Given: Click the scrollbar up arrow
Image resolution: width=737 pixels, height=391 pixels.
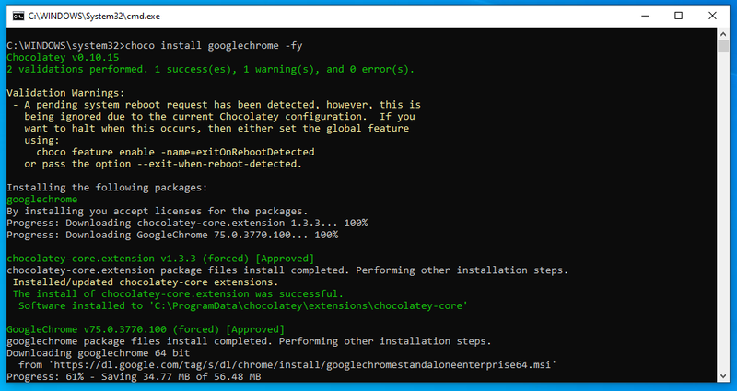Looking at the screenshot, I should point(724,34).
